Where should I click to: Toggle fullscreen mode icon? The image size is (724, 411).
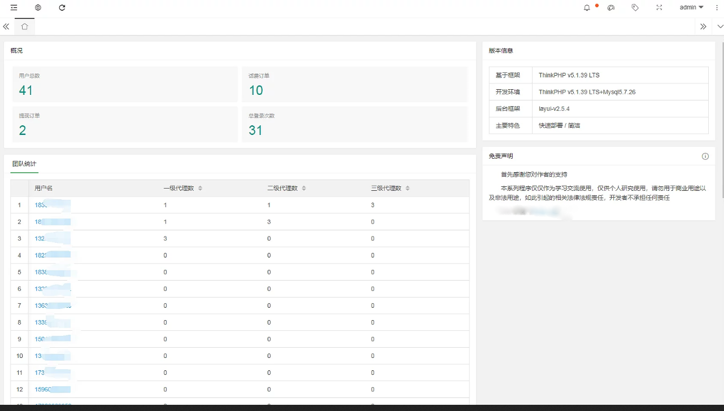click(659, 8)
